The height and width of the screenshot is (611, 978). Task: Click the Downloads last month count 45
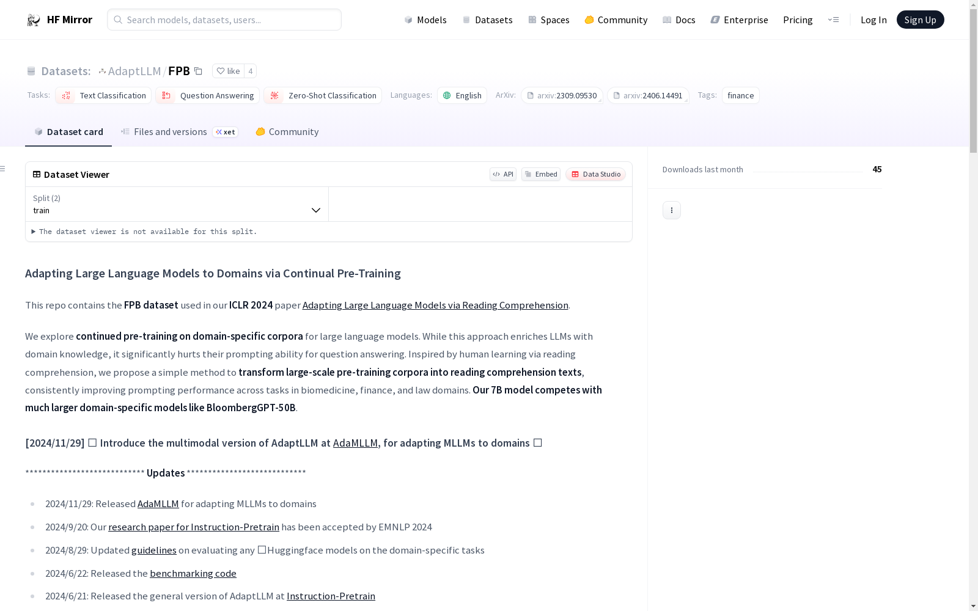pos(877,169)
